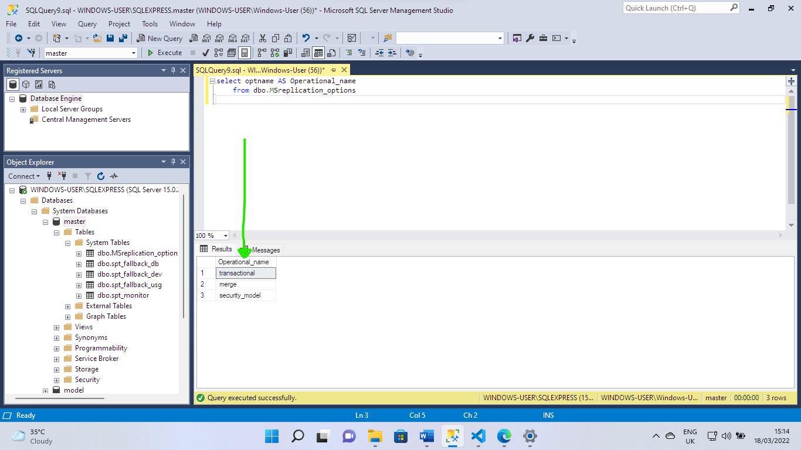801x450 pixels.
Task: Click the merge result cell
Action: (x=246, y=284)
